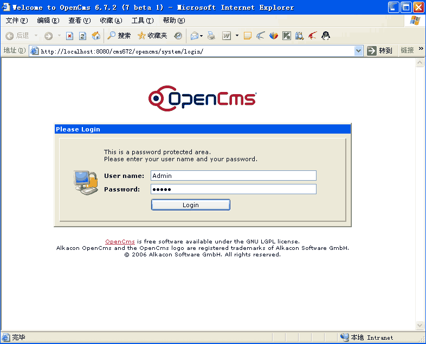Viewport: 426px width, 344px height.
Task: Open the 收藏(A) menu
Action: (111, 21)
